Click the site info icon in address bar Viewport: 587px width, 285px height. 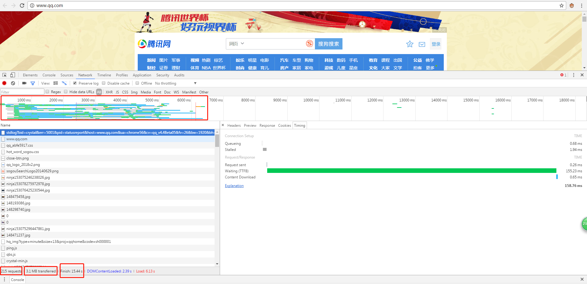point(32,5)
